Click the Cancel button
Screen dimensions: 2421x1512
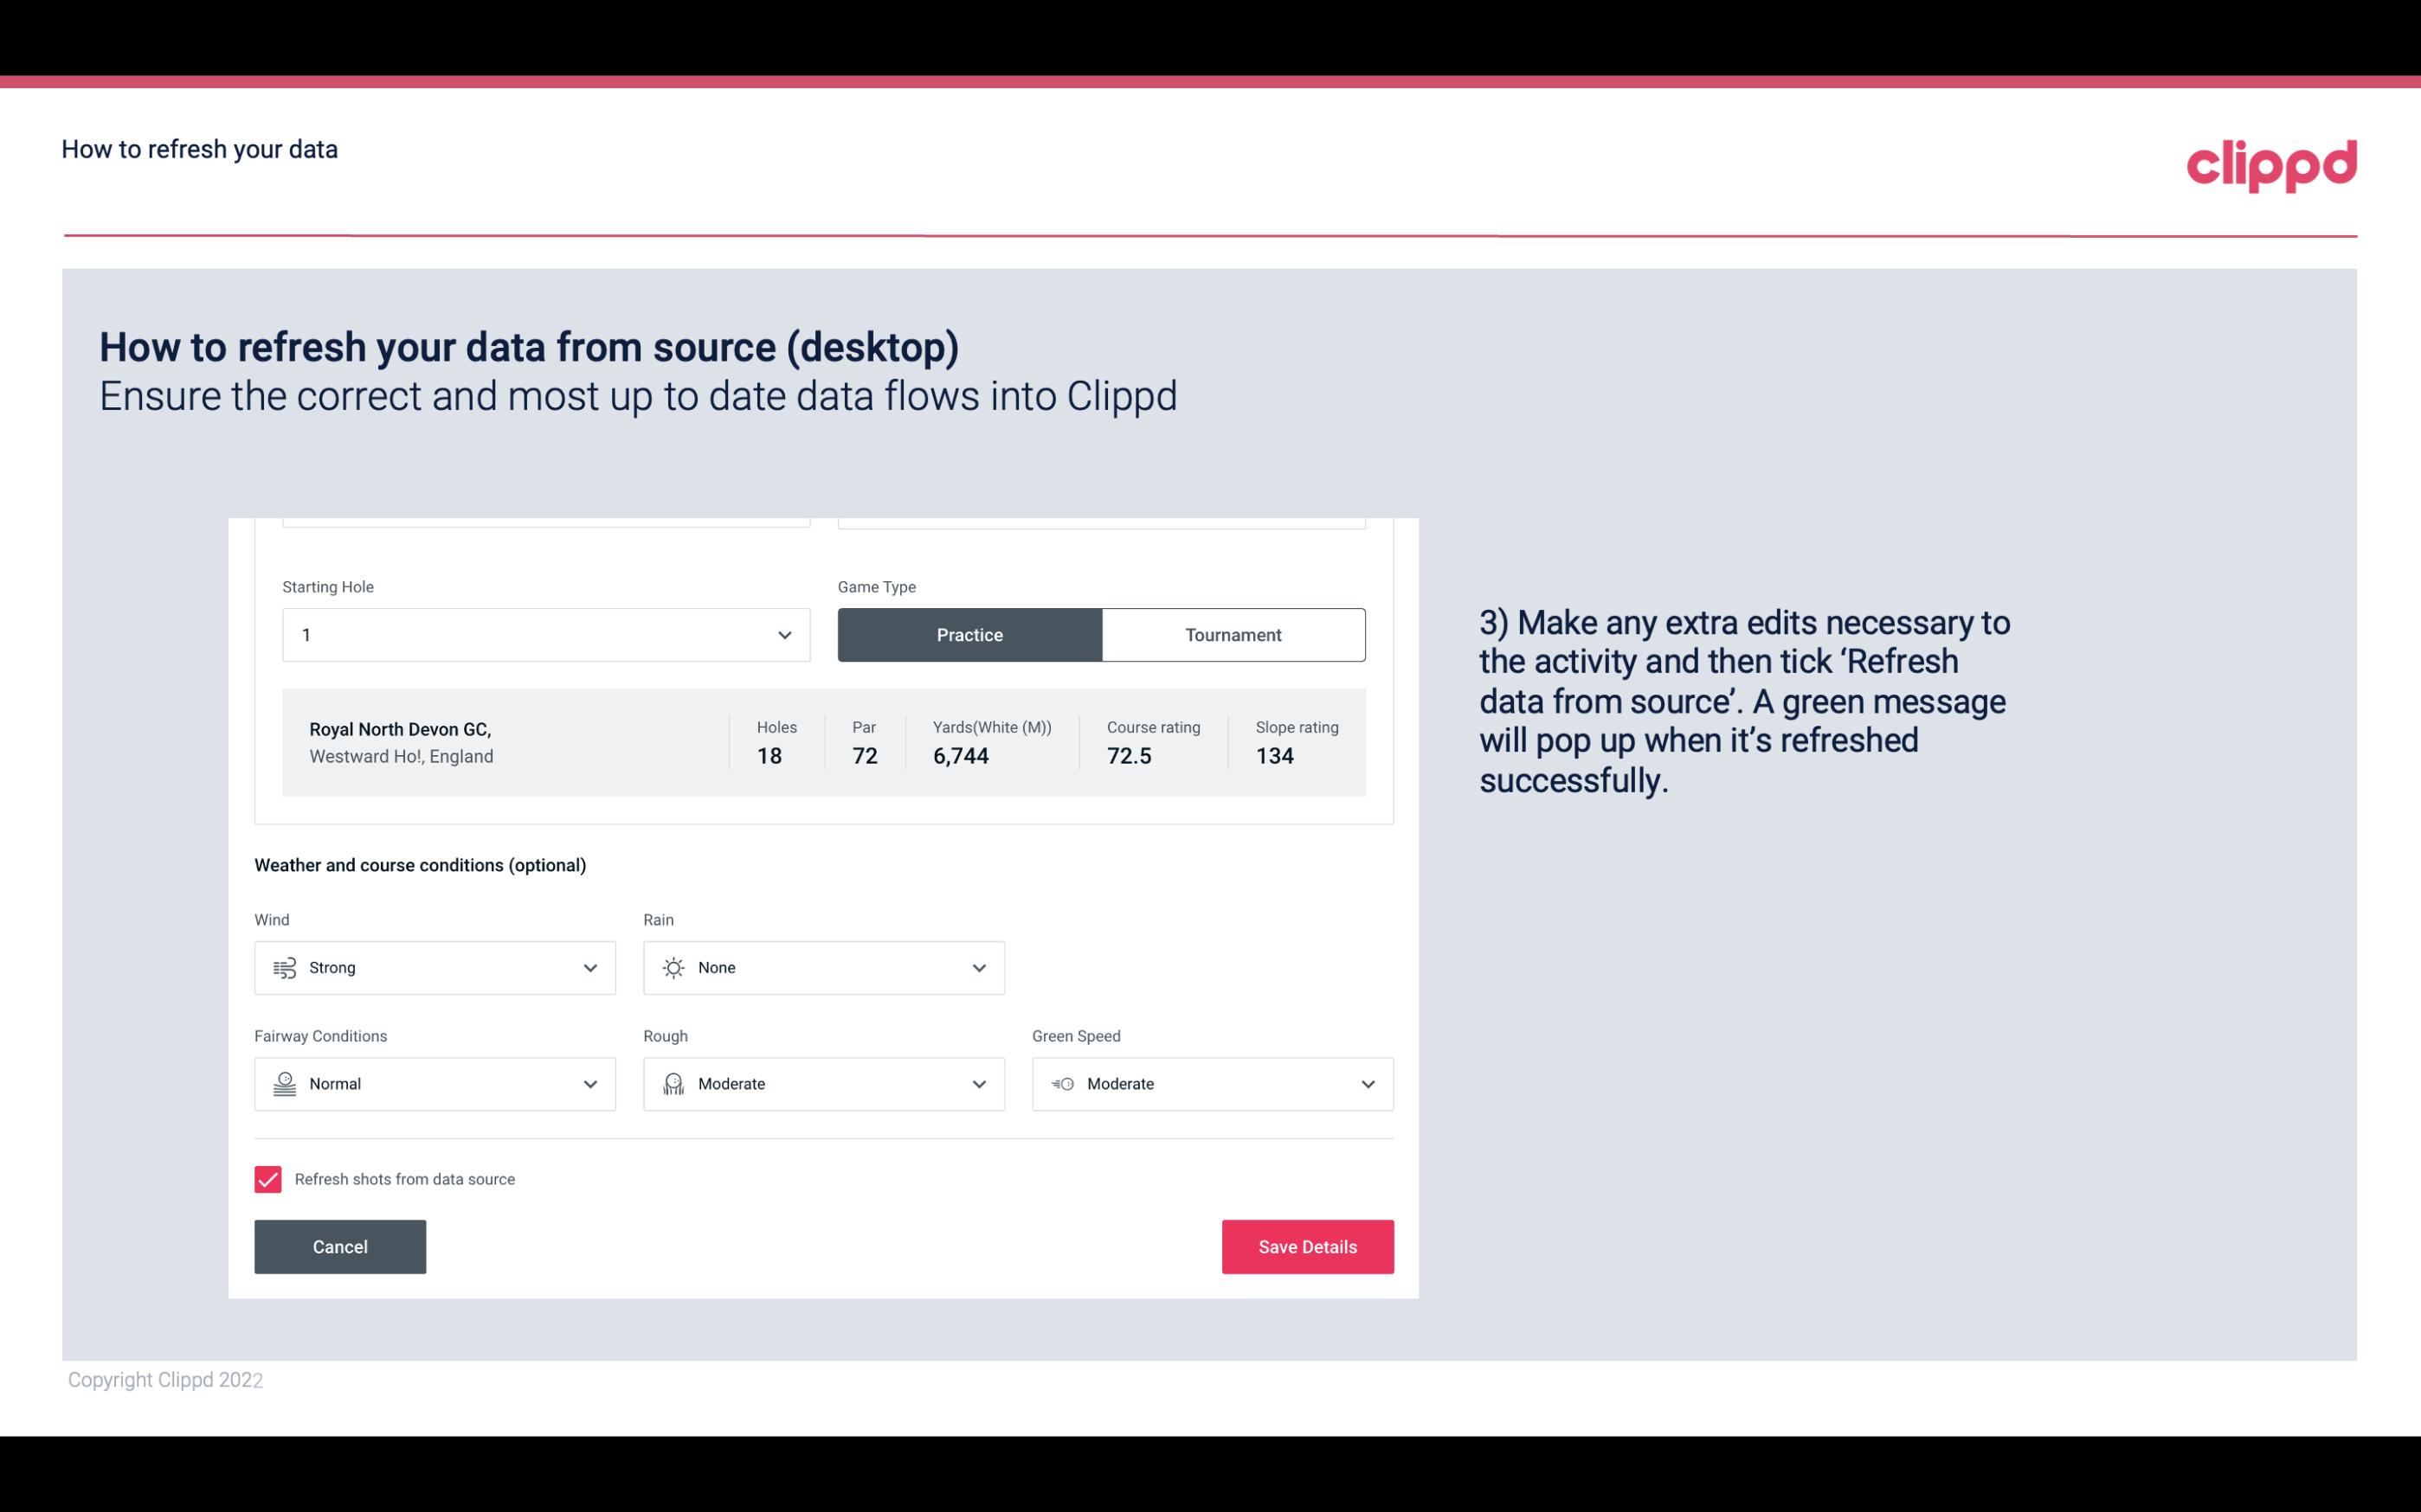point(340,1247)
